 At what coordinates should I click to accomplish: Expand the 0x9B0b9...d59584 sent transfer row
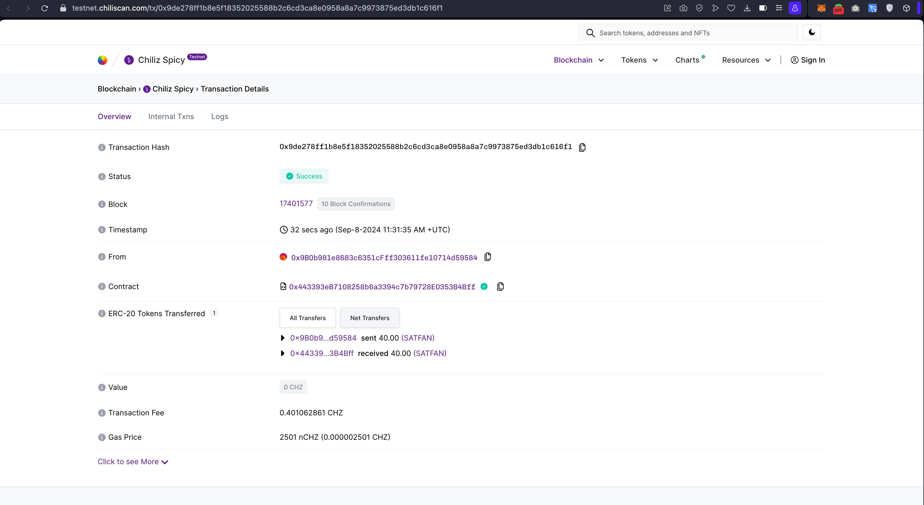(283, 338)
